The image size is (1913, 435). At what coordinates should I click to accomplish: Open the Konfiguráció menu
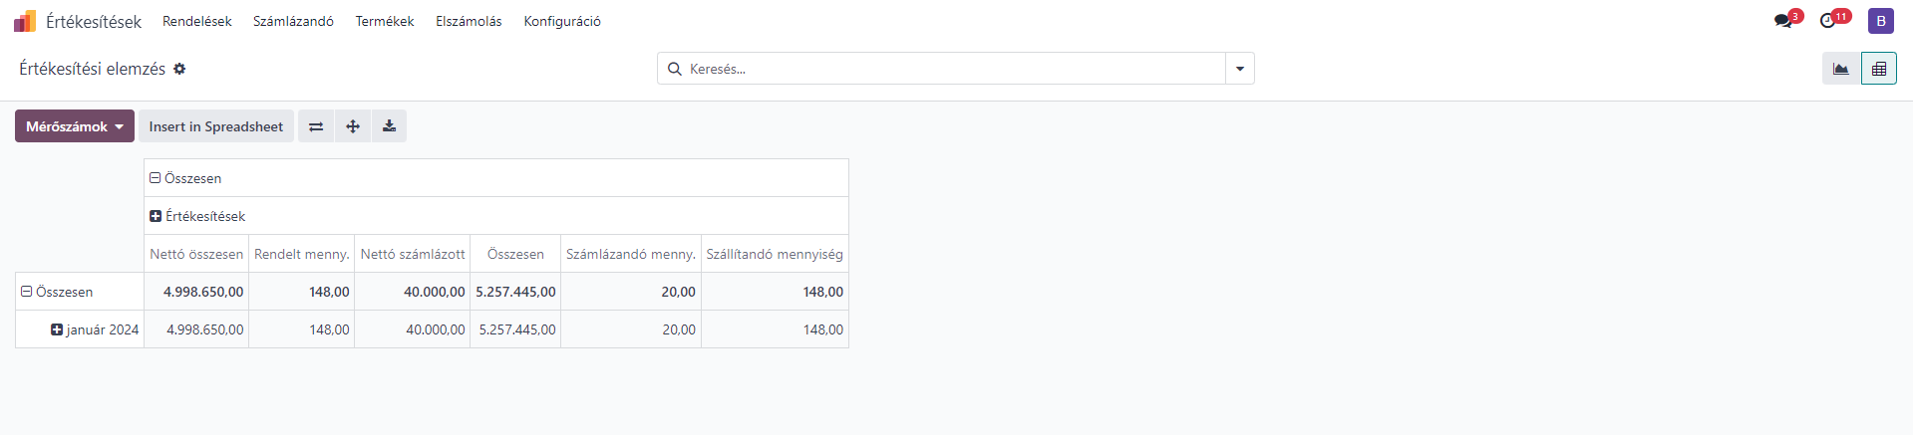(x=562, y=21)
